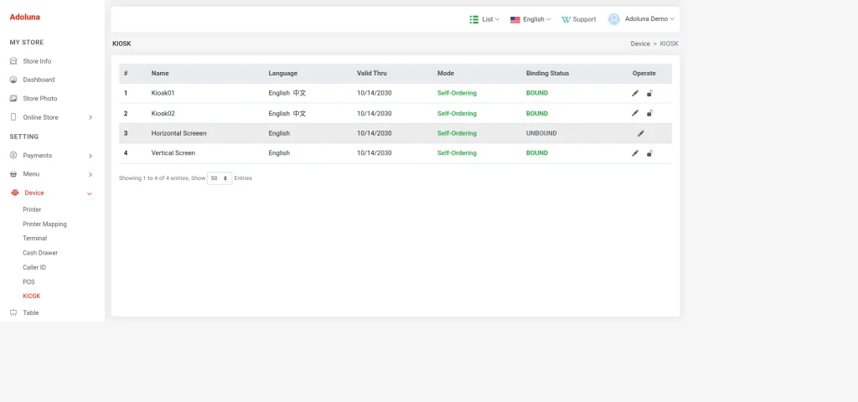Click the Store Photo image icon
The height and width of the screenshot is (402, 858).
coord(13,99)
